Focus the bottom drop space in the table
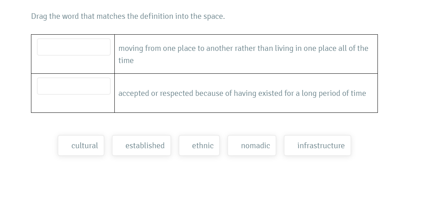 tap(74, 86)
